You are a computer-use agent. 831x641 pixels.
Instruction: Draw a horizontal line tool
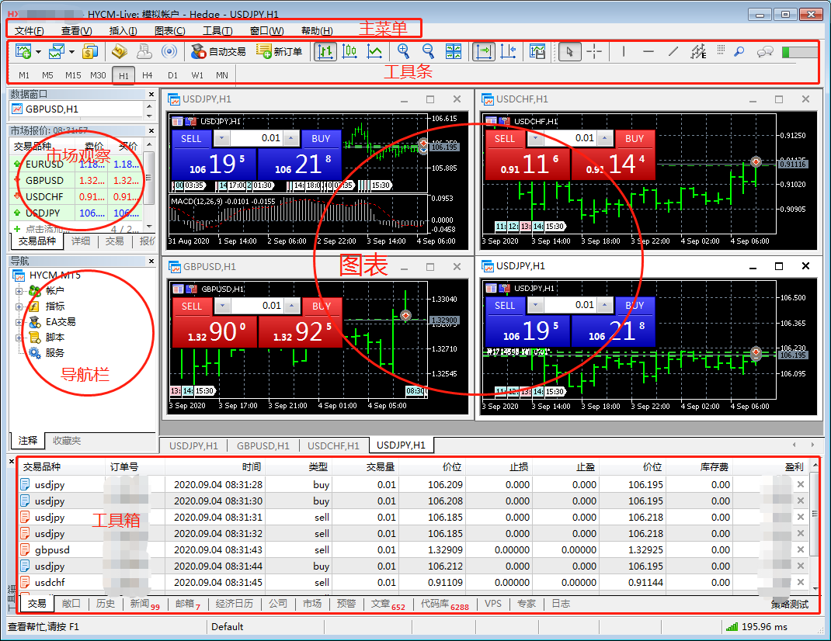coord(648,51)
